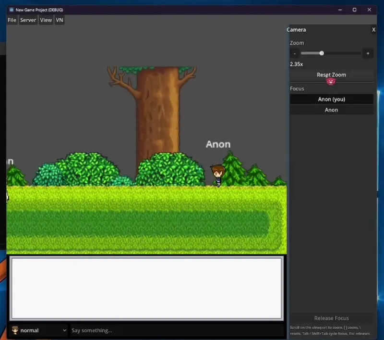Click the game window title icon
Screen dimensions: 384x340
[11, 10]
